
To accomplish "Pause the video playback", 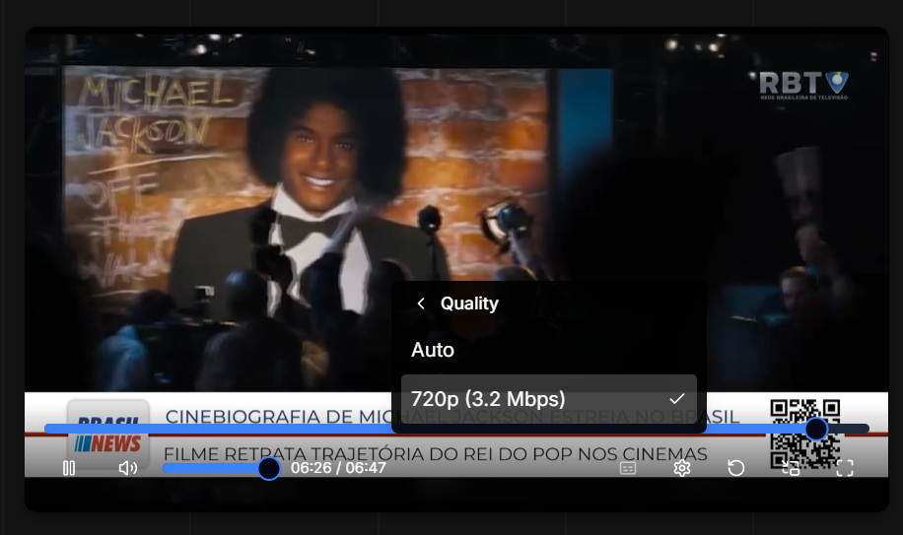I will coord(69,468).
